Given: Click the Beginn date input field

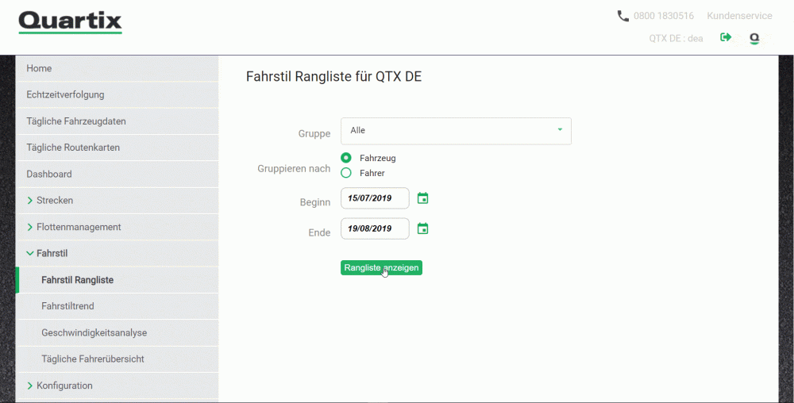Looking at the screenshot, I should [375, 198].
